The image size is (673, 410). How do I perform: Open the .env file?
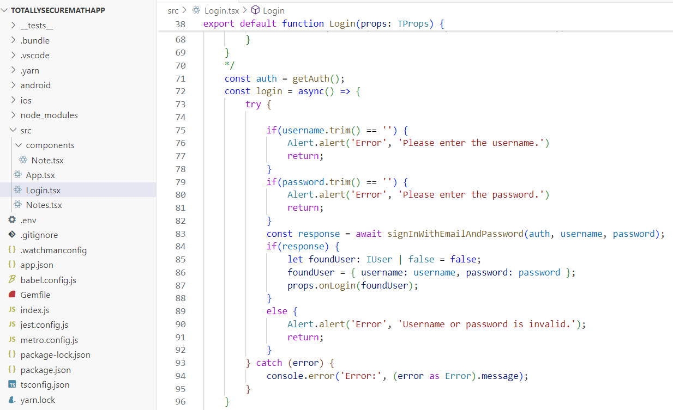28,220
